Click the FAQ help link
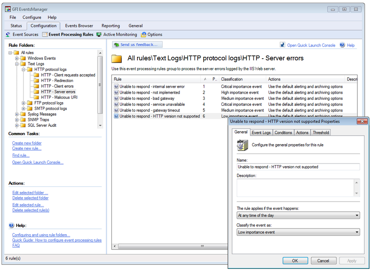Image resolution: width=371 pixels, height=270 pixels. (16, 245)
